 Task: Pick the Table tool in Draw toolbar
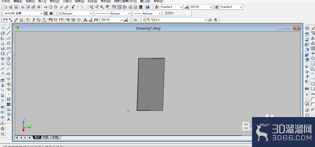(x=9, y=114)
